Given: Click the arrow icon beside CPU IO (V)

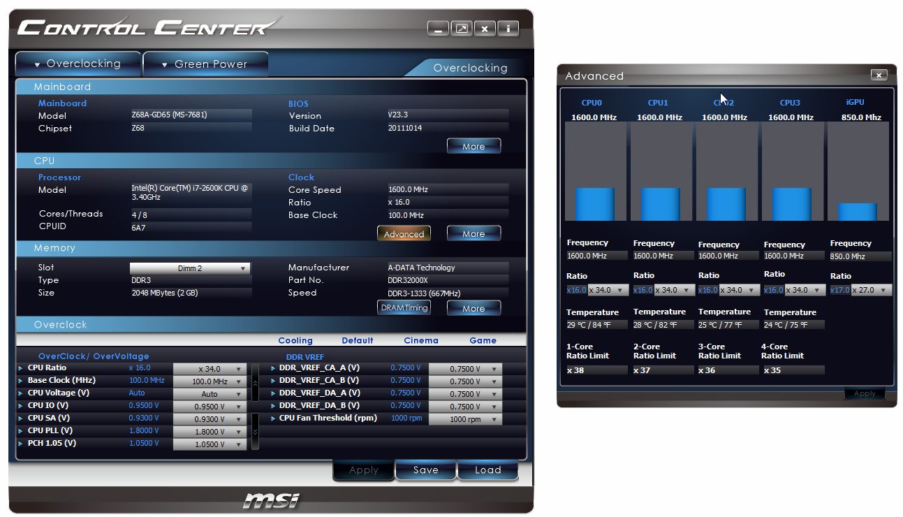Looking at the screenshot, I should (20, 405).
